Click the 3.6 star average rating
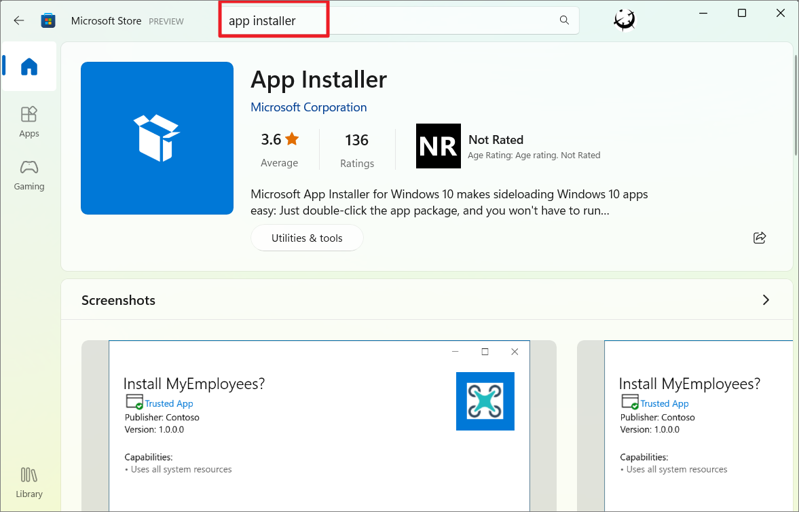Image resolution: width=799 pixels, height=512 pixels. (280, 149)
